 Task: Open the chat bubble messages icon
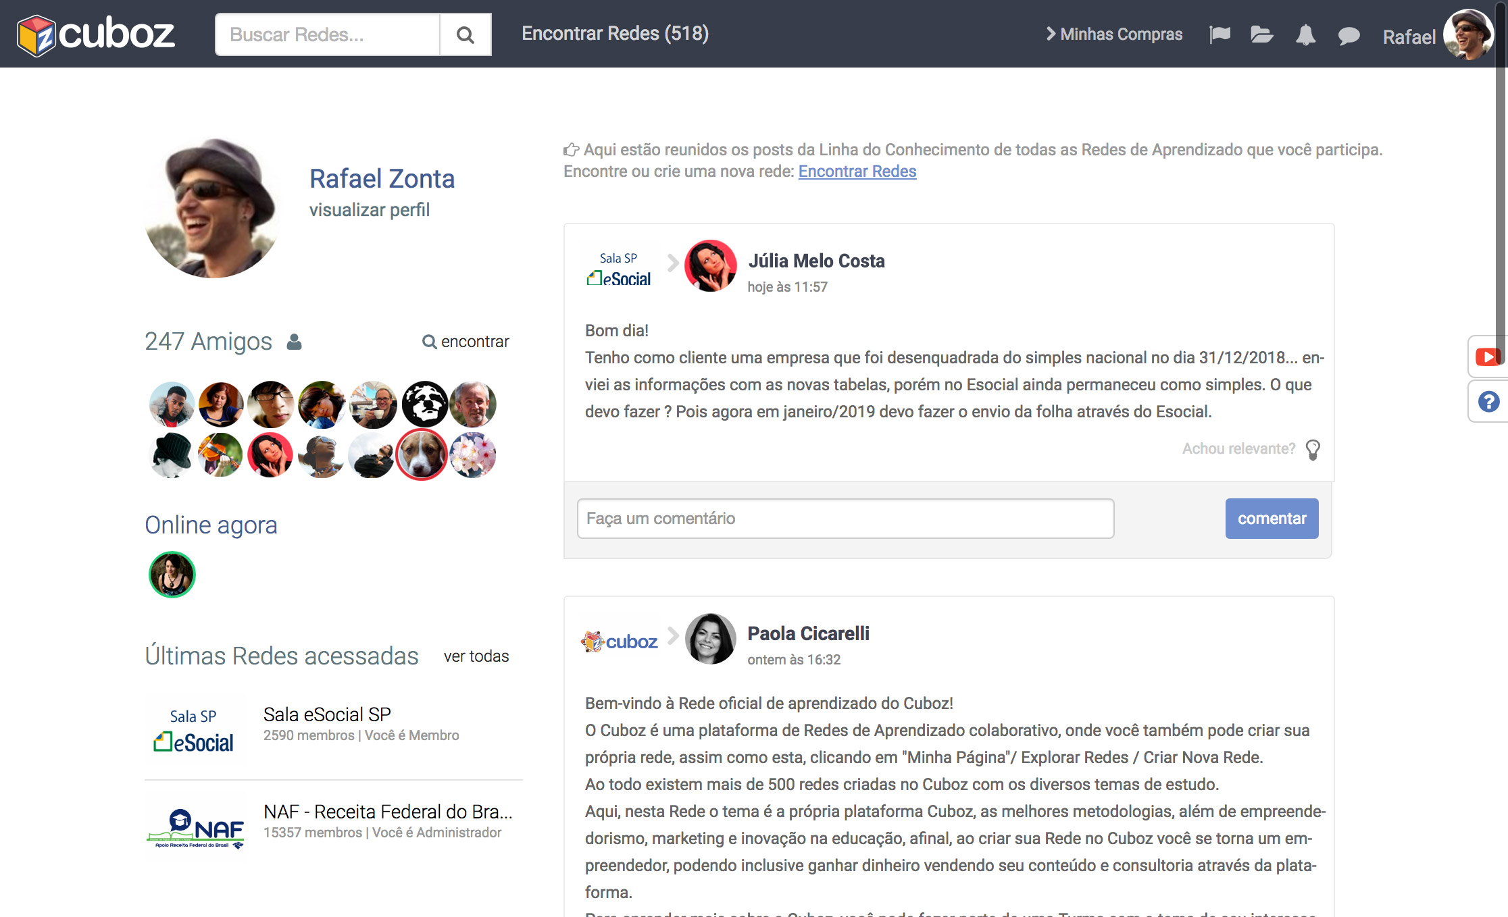(1349, 36)
